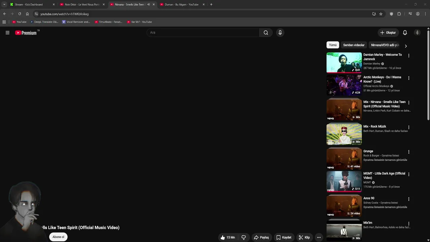Click the search magnifier button
The height and width of the screenshot is (242, 430).
point(266,33)
